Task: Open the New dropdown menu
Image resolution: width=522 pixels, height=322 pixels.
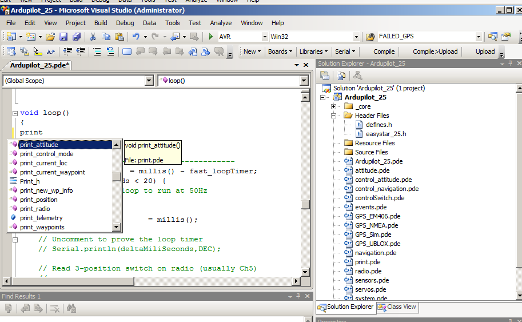Action: (252, 51)
